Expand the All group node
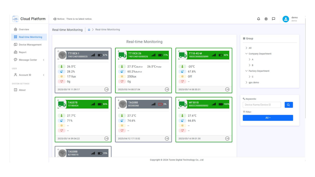This screenshot has width=315, height=177. point(246,48)
